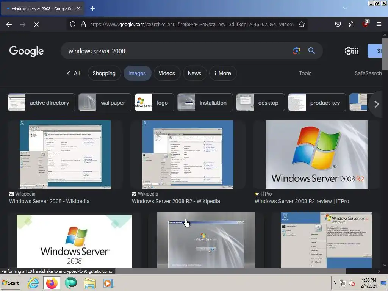
Task: Filter images by desktop chip
Action: tap(260, 102)
